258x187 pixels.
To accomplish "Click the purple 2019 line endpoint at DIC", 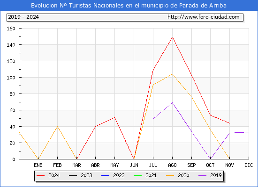I will click(249, 132).
